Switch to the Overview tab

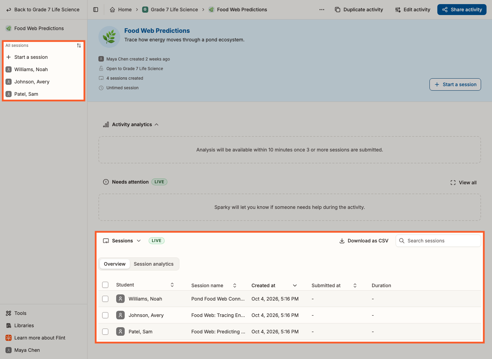114,264
